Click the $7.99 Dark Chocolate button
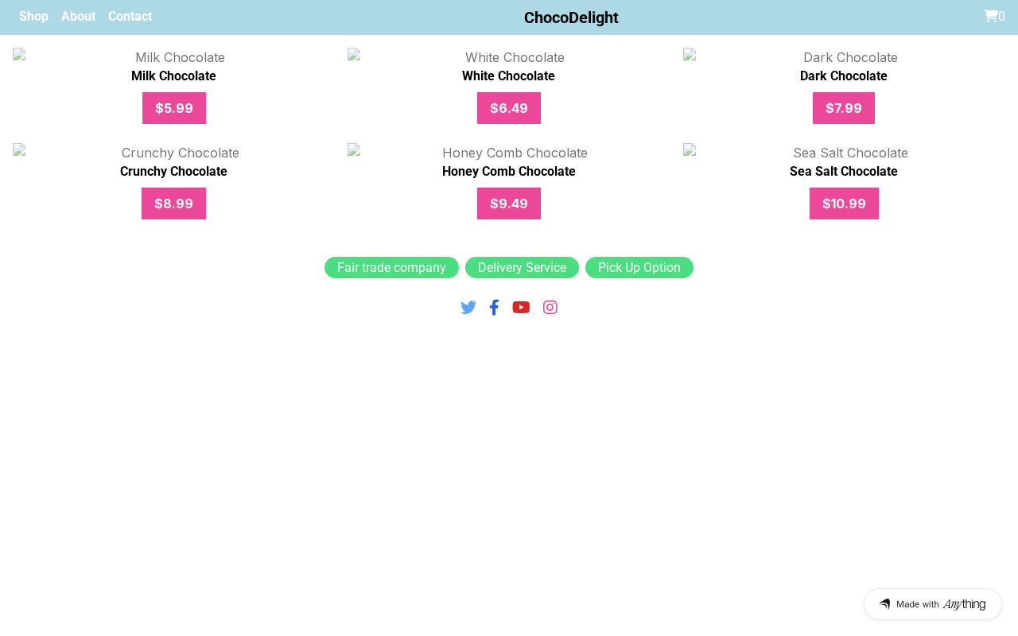1018x636 pixels. click(x=843, y=108)
